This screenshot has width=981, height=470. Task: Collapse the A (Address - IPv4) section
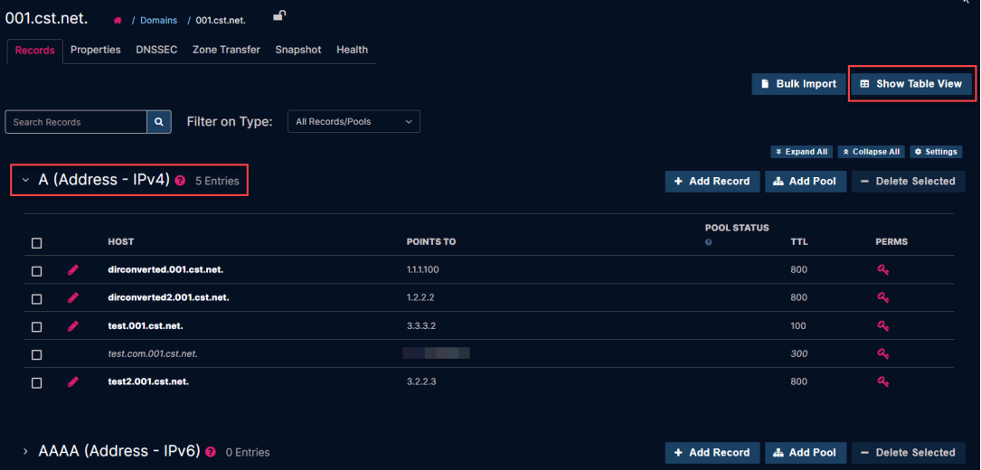click(x=25, y=180)
